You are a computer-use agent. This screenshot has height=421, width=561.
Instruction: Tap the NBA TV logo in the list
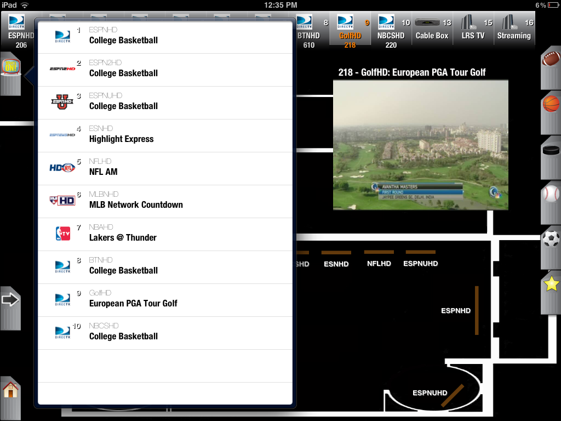coord(62,234)
